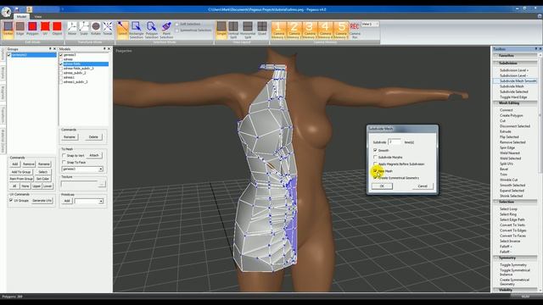Activate the Rotate transform tool
The width and height of the screenshot is (543, 305).
tap(96, 28)
